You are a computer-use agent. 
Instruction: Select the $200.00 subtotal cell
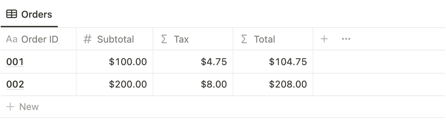128,84
